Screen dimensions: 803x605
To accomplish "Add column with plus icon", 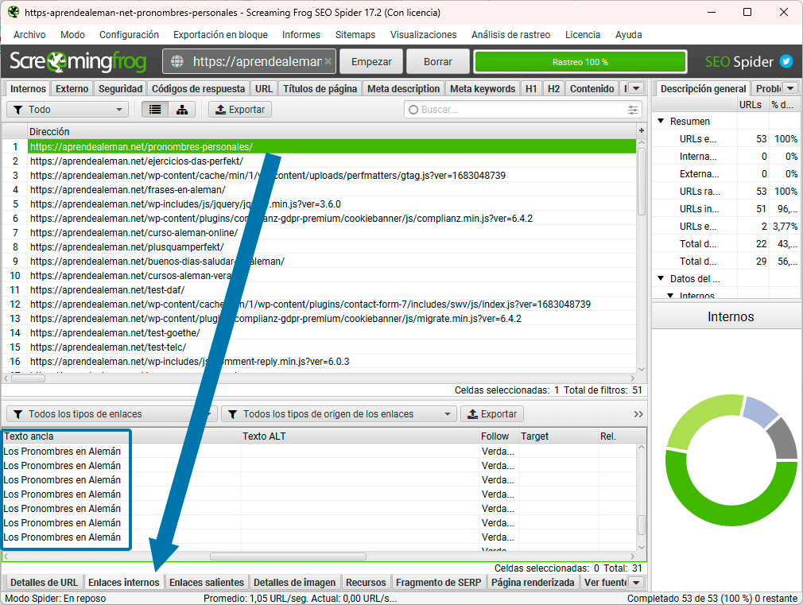I will 641,131.
